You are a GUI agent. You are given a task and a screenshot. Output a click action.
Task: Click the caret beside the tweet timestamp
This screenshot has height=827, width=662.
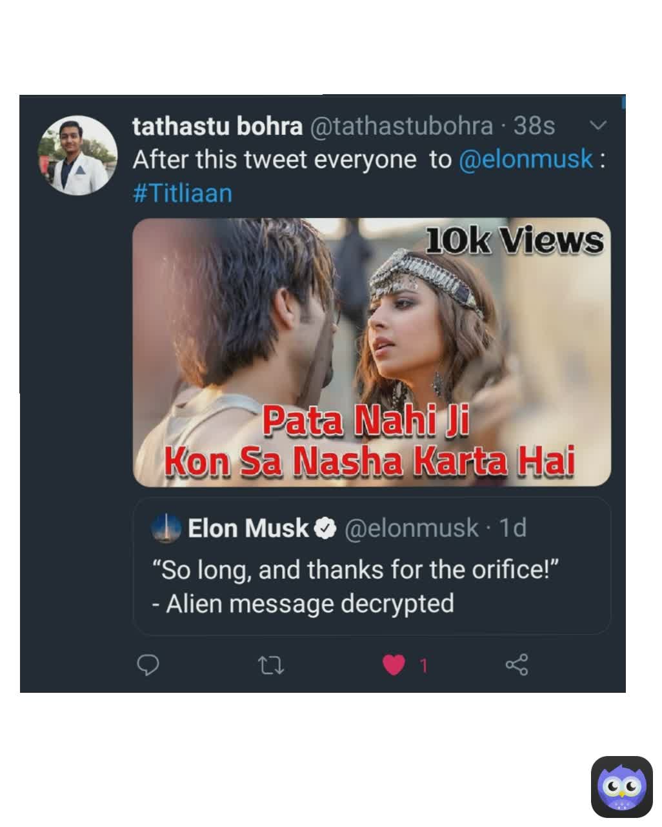pos(597,126)
